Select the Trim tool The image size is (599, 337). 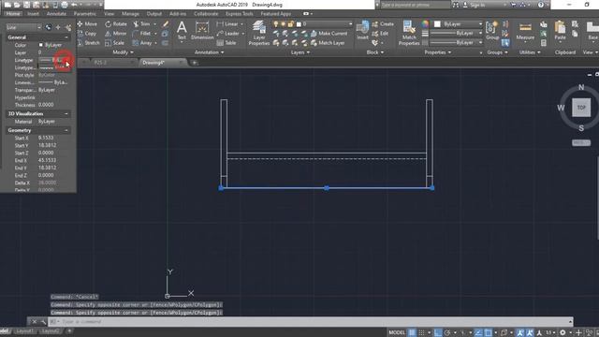pos(141,24)
